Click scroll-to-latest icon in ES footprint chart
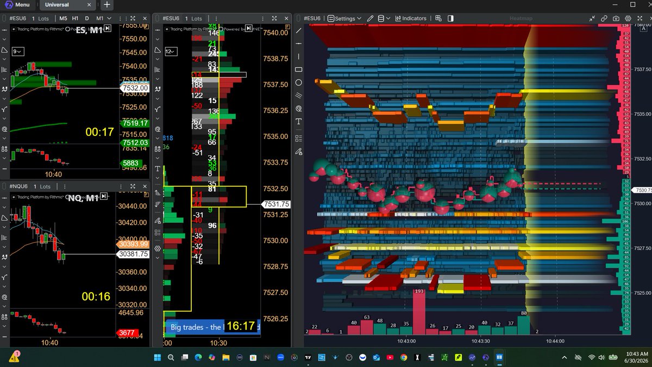The image size is (652, 367). [248, 28]
